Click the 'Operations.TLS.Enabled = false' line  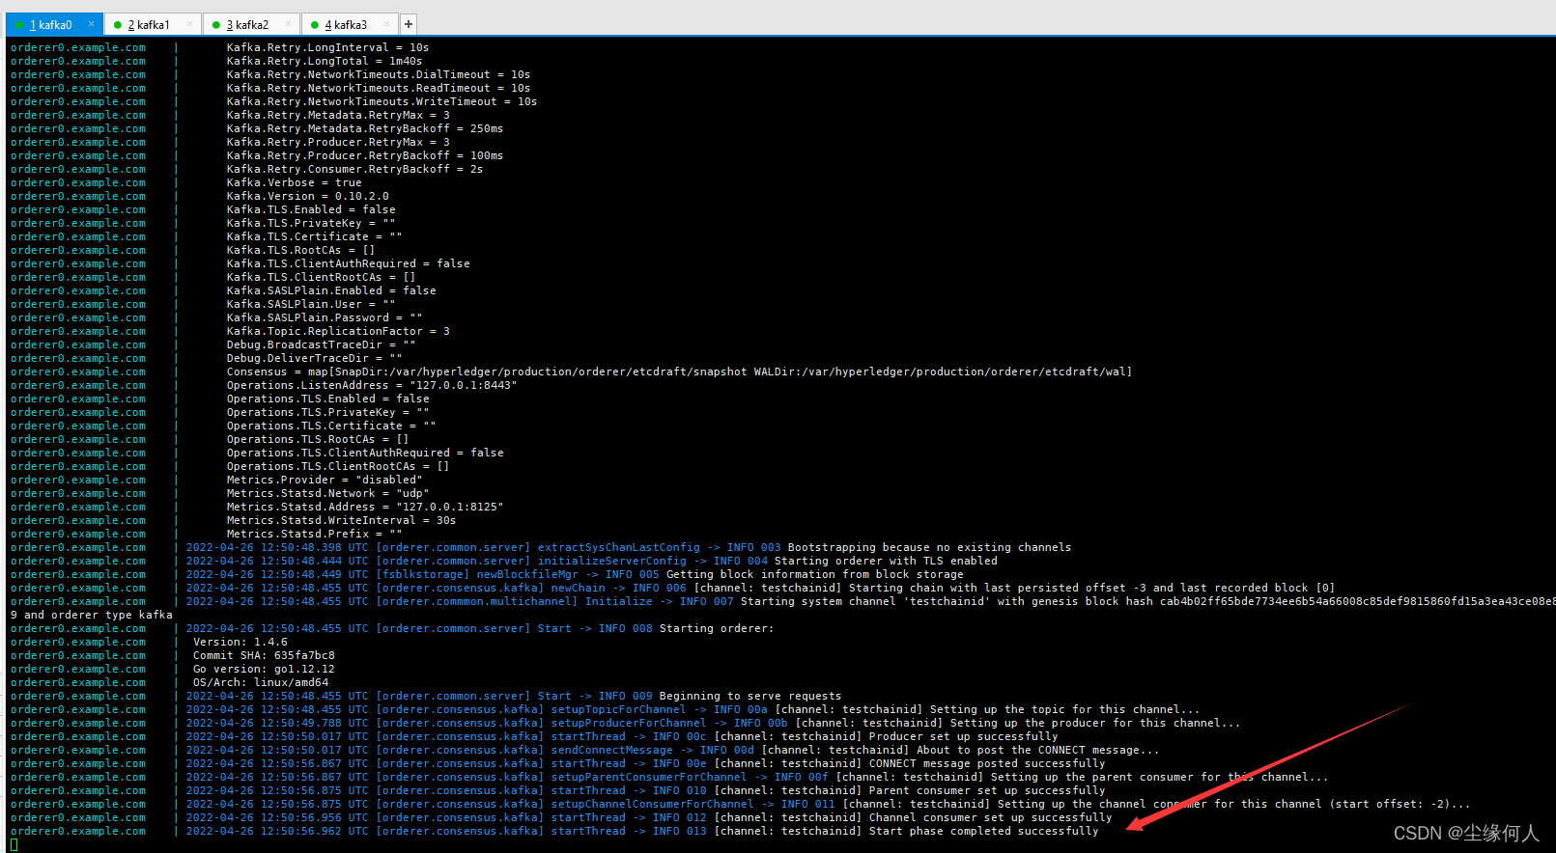(328, 399)
